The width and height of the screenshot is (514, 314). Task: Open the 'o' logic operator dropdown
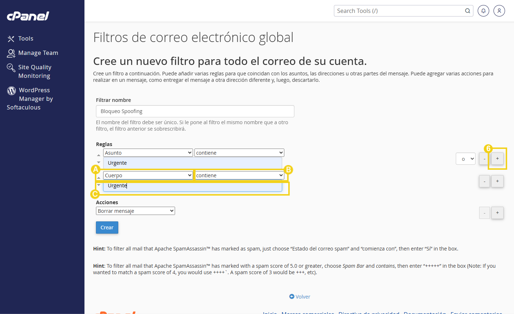click(465, 158)
